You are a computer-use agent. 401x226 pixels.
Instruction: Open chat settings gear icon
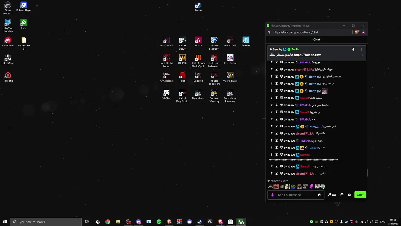(x=349, y=195)
